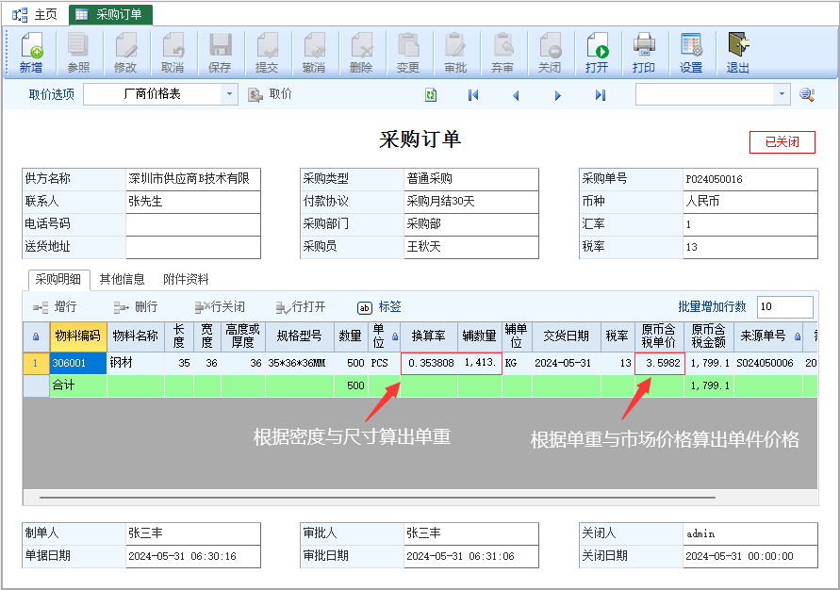This screenshot has width=840, height=590.
Task: Click the 送货地址 empty input field
Action: [193, 247]
